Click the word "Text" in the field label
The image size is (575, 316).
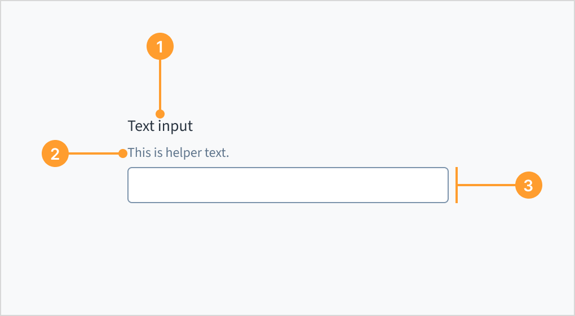(141, 126)
